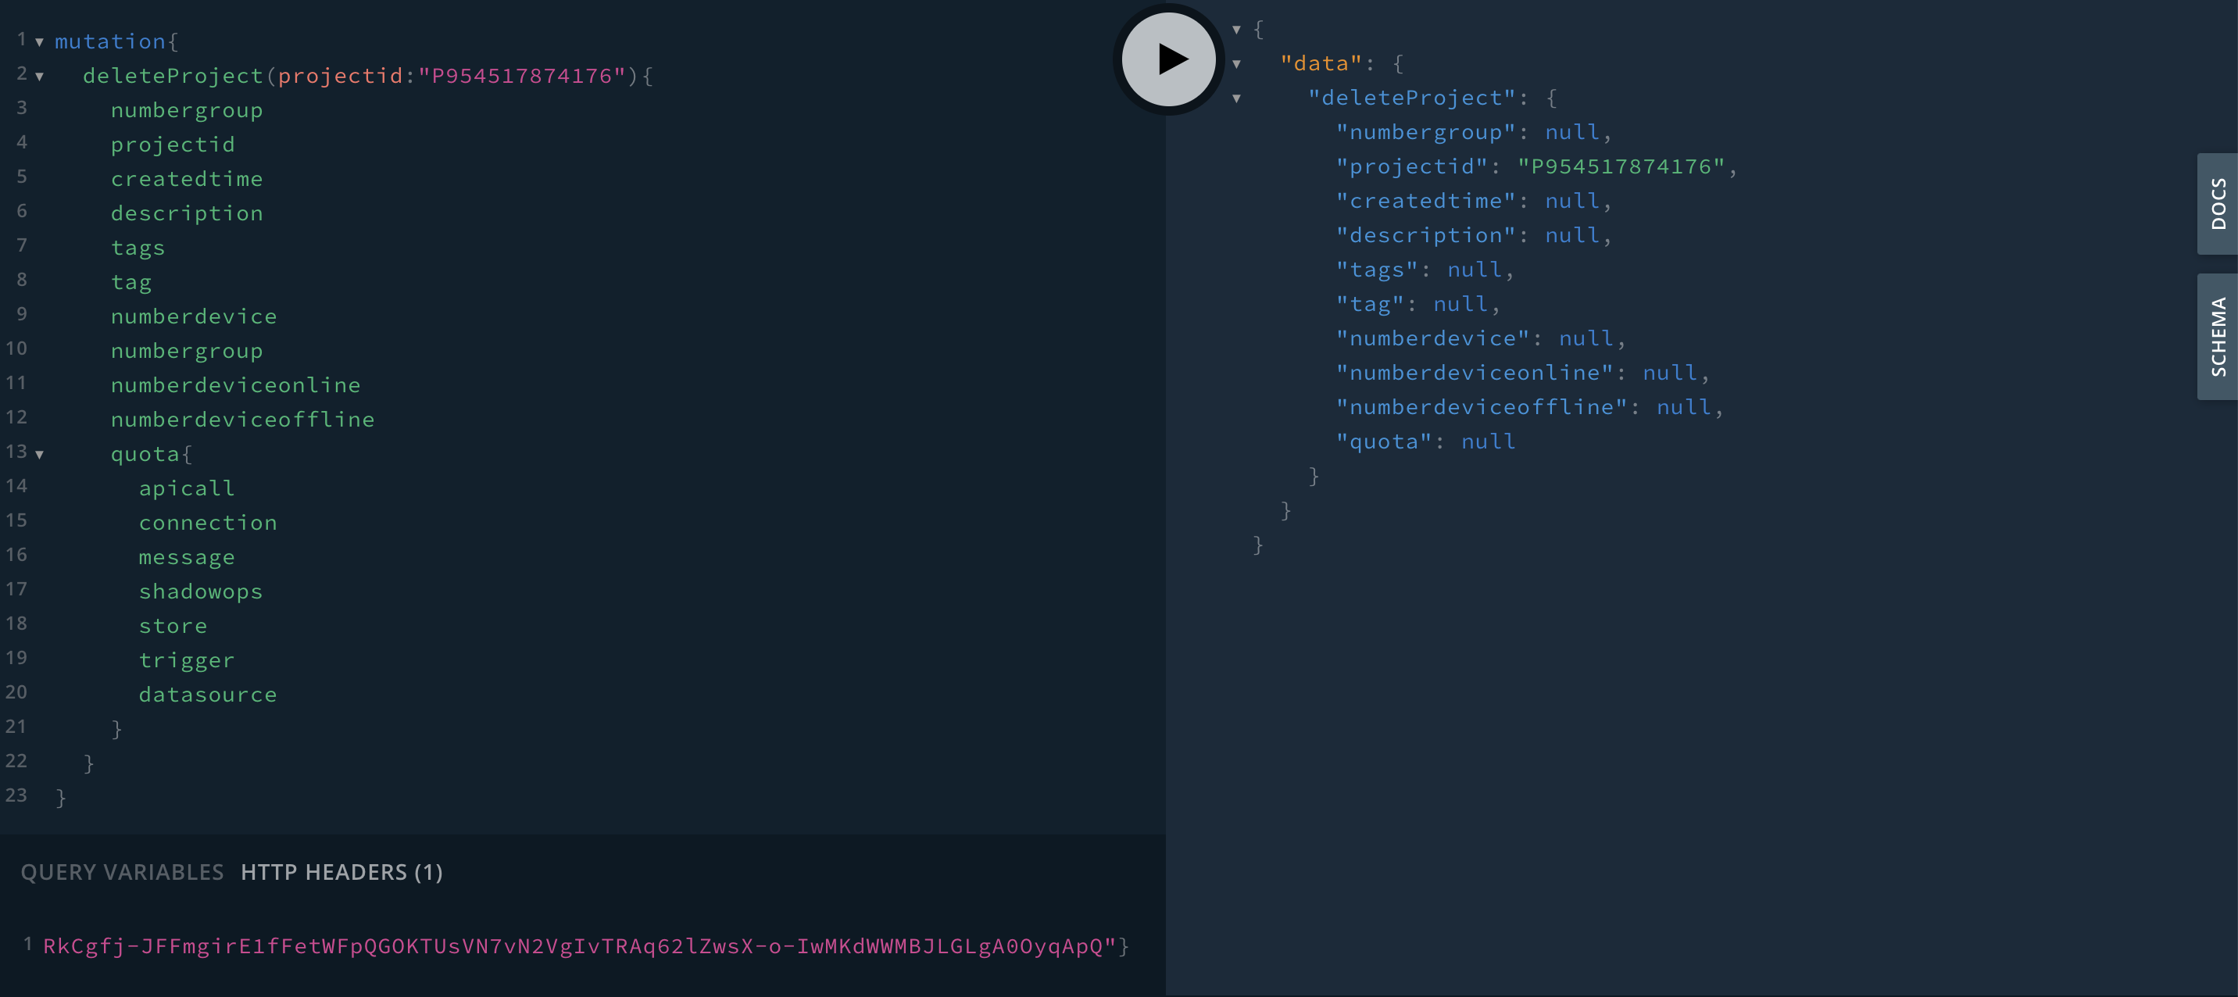
Task: Click the numbergroup field on line 3
Action: (187, 110)
